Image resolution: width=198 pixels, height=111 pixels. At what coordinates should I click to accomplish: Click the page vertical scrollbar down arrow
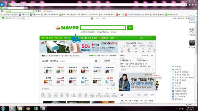tap(196, 101)
